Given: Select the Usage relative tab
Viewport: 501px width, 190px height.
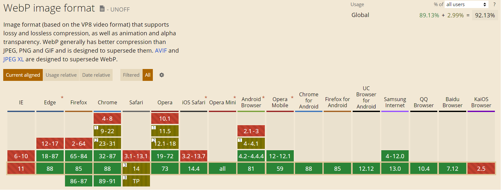Looking at the screenshot, I should click(61, 75).
